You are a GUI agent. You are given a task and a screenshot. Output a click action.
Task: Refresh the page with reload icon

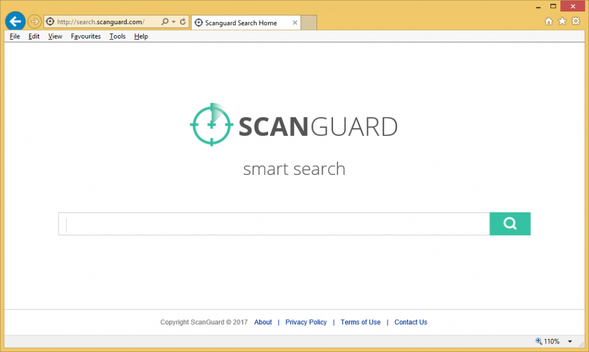tap(183, 21)
